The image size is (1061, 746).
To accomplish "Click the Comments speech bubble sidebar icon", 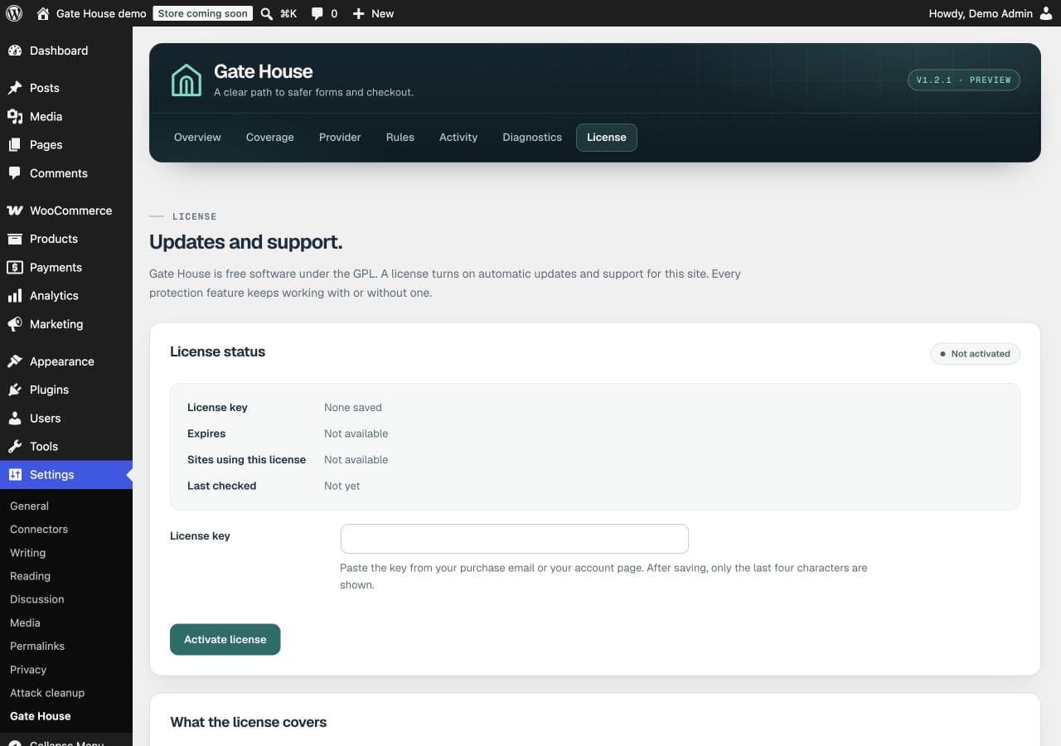I will click(15, 173).
